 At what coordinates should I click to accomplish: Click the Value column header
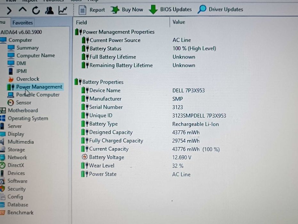pos(179,22)
